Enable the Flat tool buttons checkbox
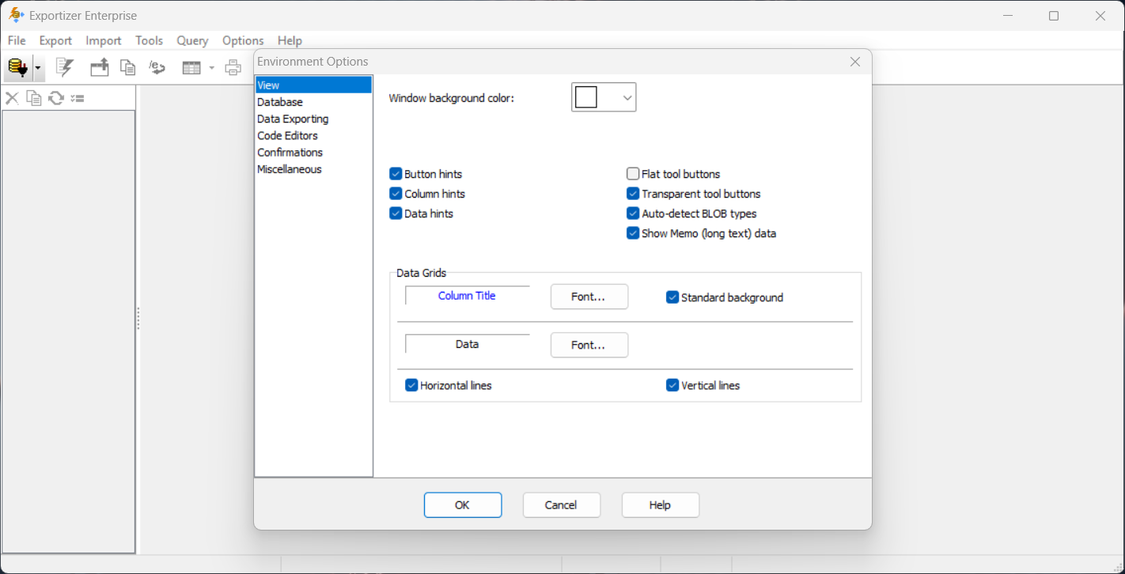 click(x=633, y=174)
